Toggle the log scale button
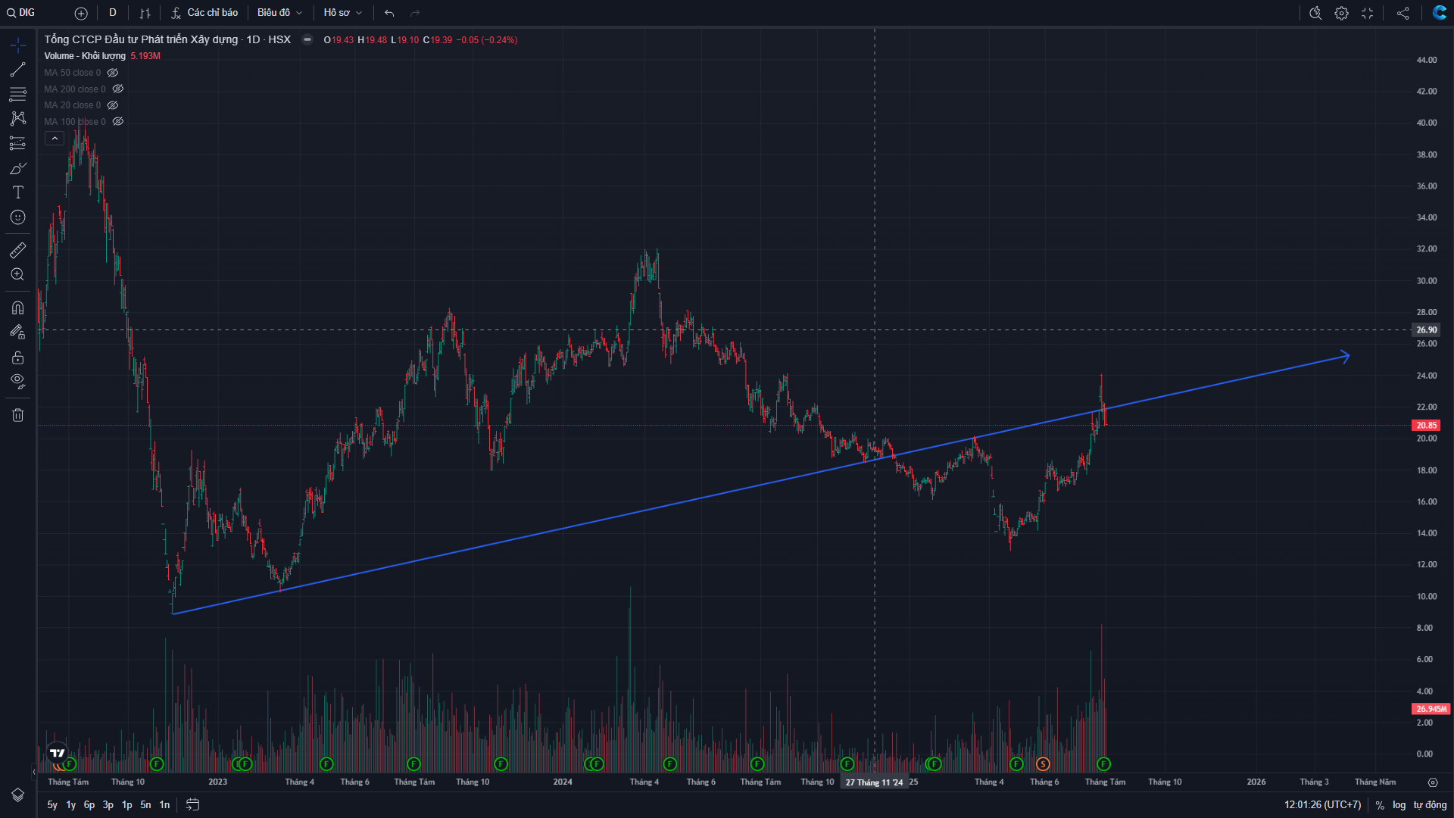This screenshot has width=1454, height=818. click(x=1399, y=805)
